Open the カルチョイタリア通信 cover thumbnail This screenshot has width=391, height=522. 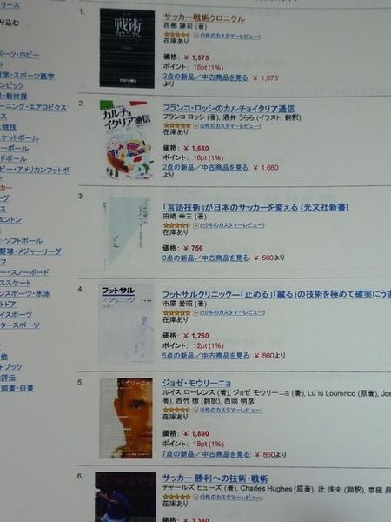click(x=126, y=140)
